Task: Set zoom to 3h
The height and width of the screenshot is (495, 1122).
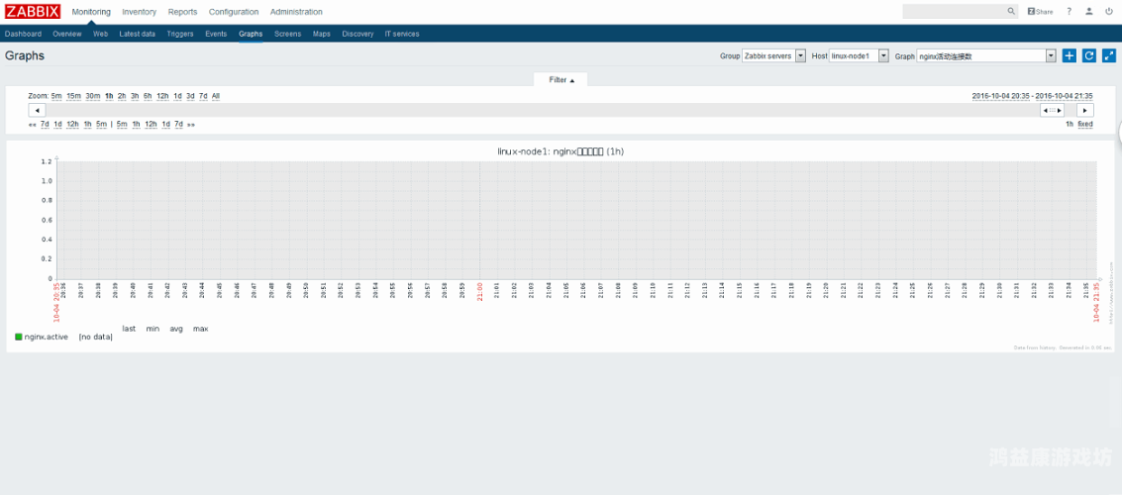Action: point(135,96)
